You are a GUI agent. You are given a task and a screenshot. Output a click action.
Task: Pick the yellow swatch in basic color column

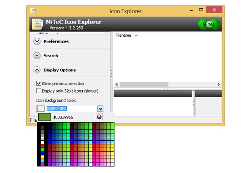pyautogui.click(x=42, y=157)
